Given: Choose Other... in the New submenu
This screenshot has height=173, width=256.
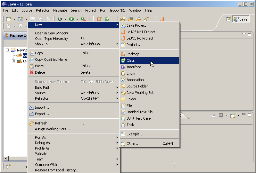Looking at the screenshot, I should click(150, 143).
